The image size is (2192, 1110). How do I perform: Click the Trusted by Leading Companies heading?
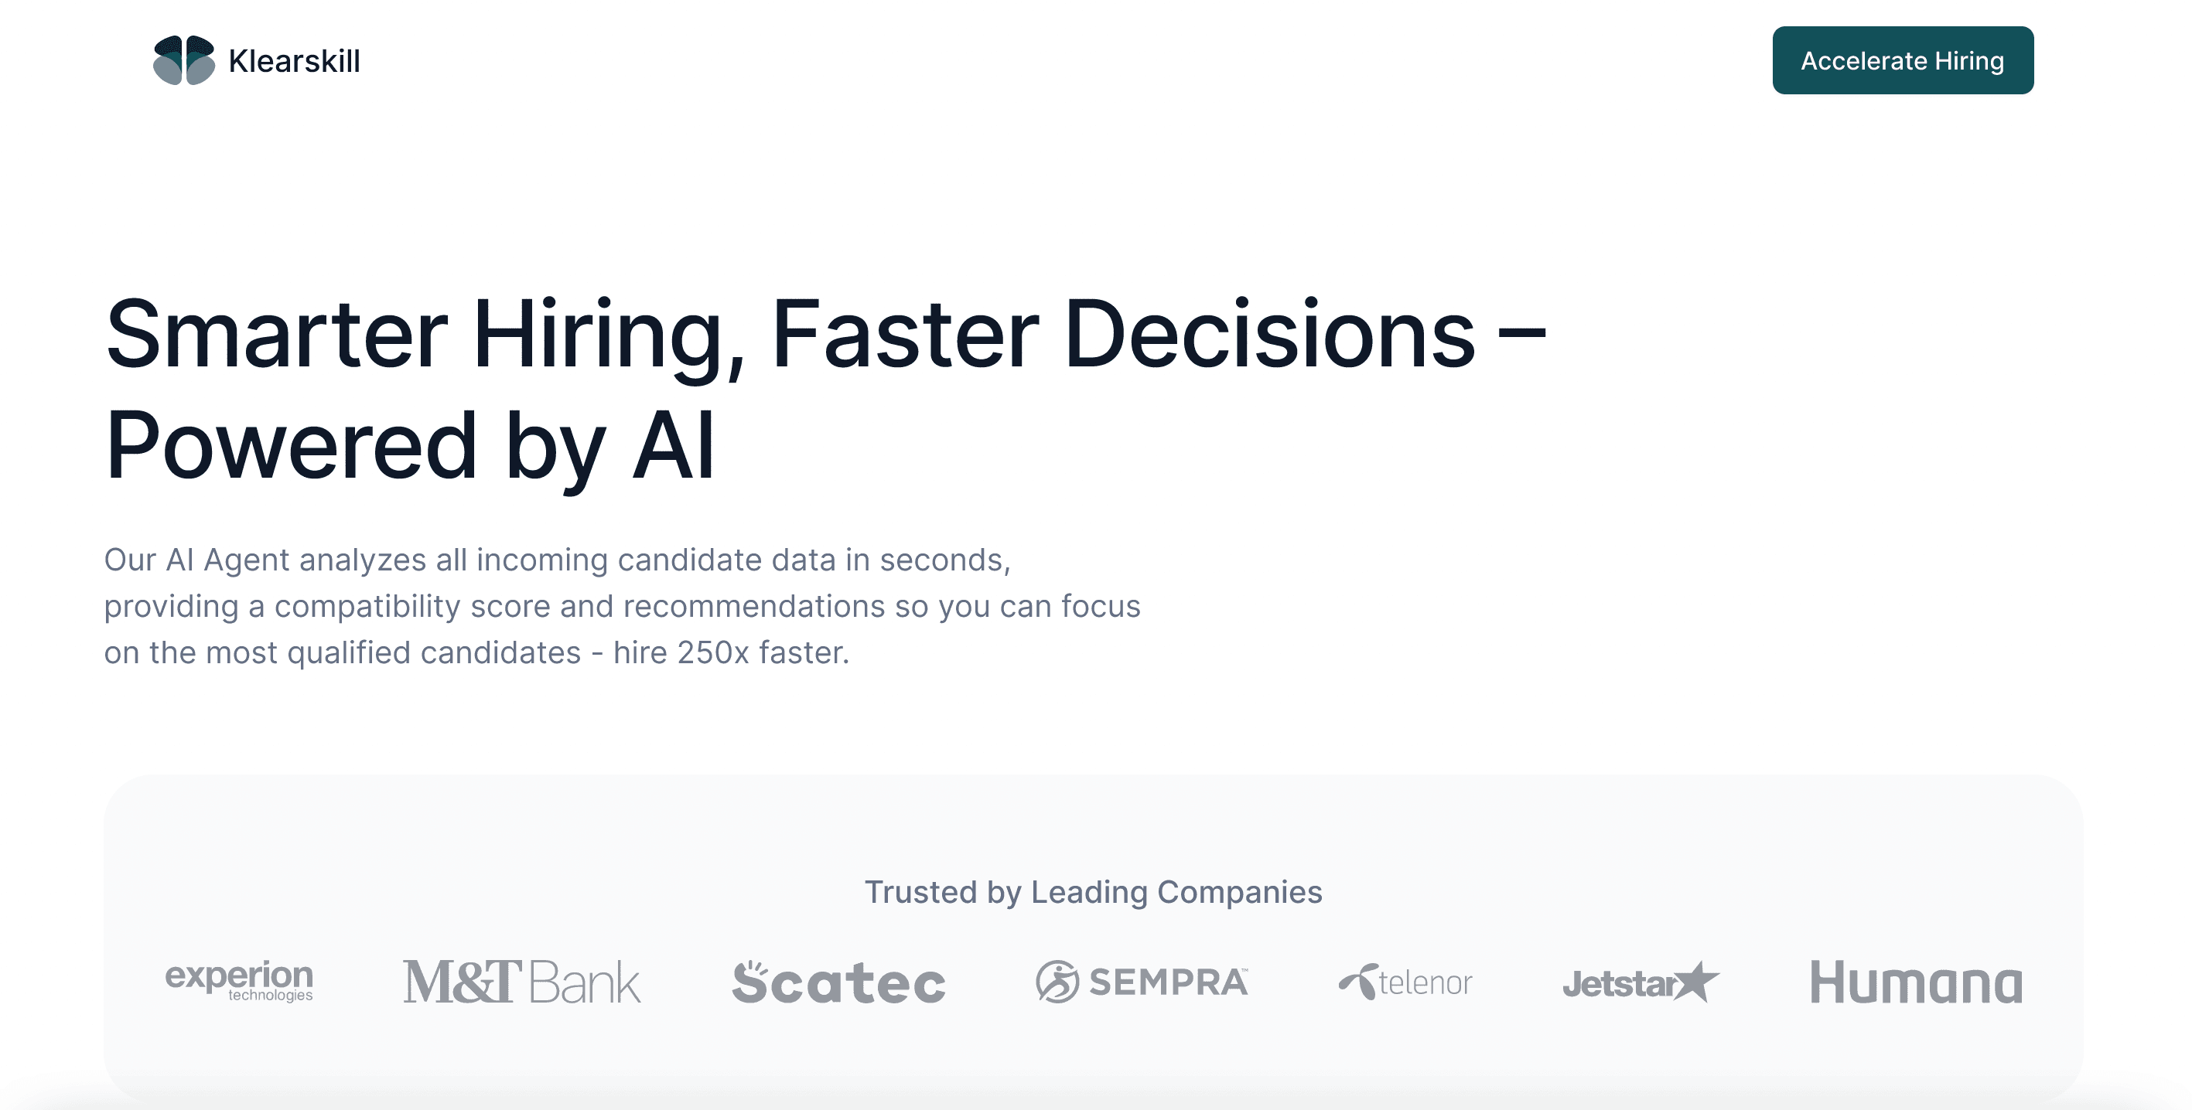[x=1094, y=891]
